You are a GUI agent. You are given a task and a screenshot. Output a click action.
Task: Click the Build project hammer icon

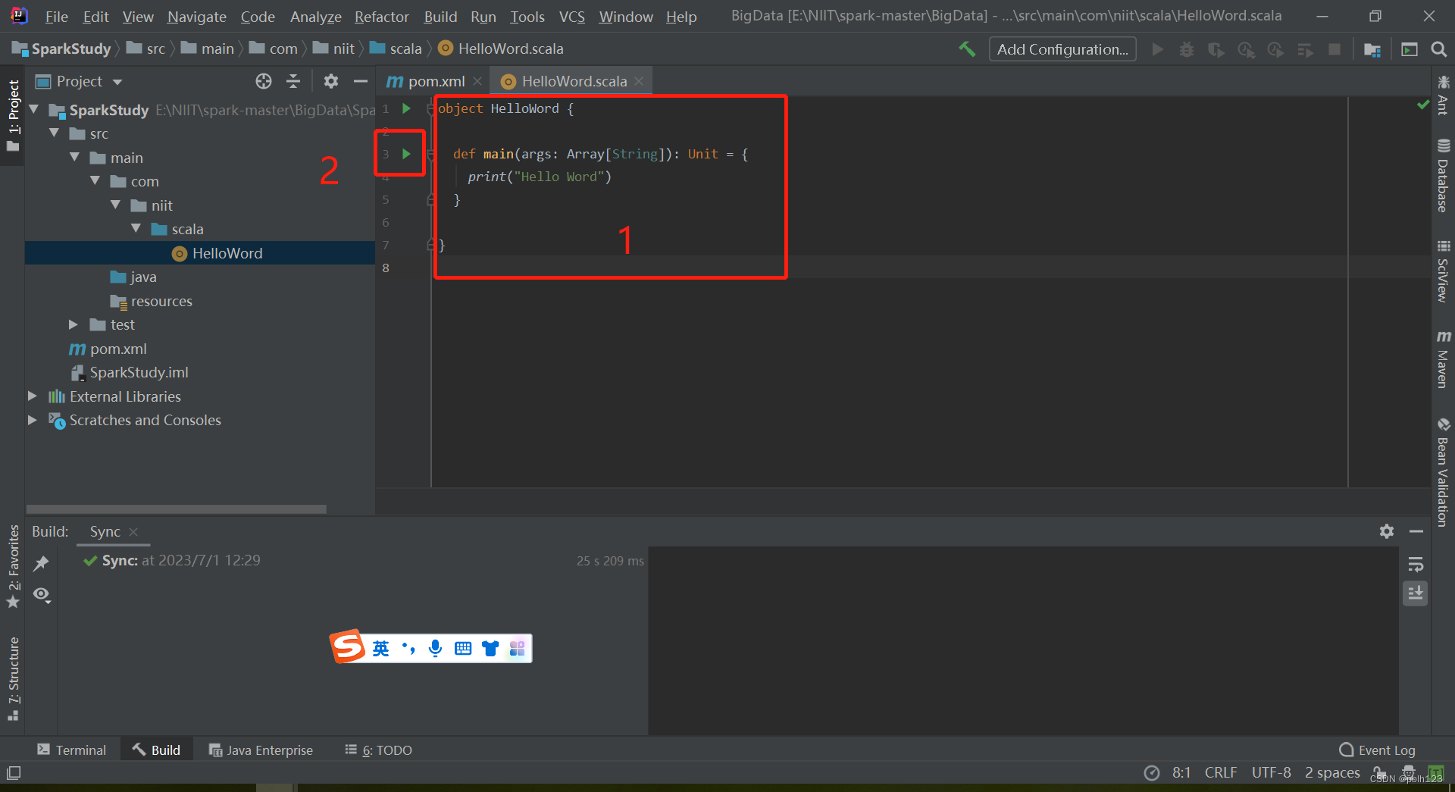coord(967,49)
